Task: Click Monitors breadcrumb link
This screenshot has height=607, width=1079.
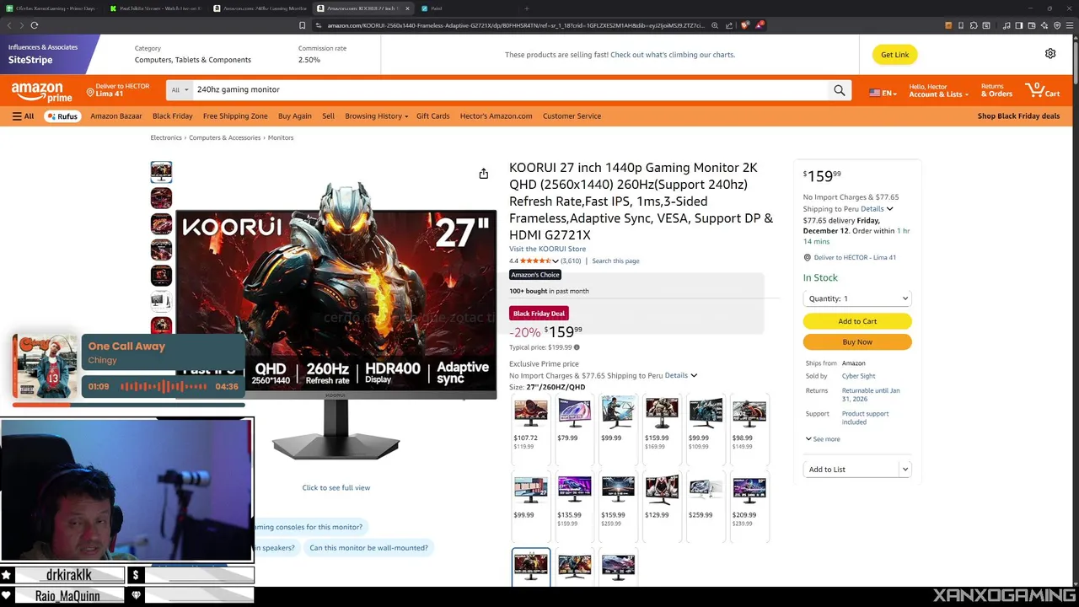Action: (281, 137)
